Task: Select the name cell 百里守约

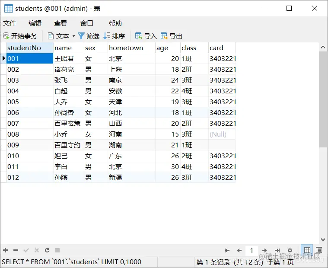Action: click(x=69, y=145)
